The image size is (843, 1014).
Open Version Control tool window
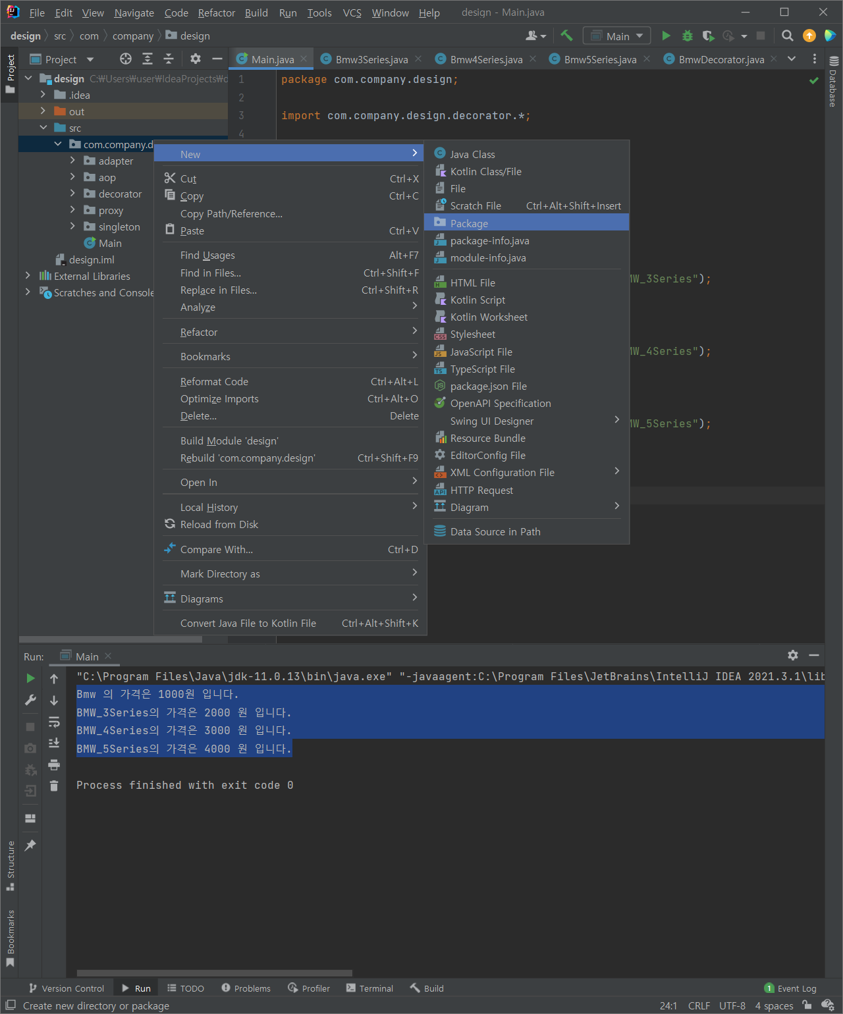click(67, 988)
